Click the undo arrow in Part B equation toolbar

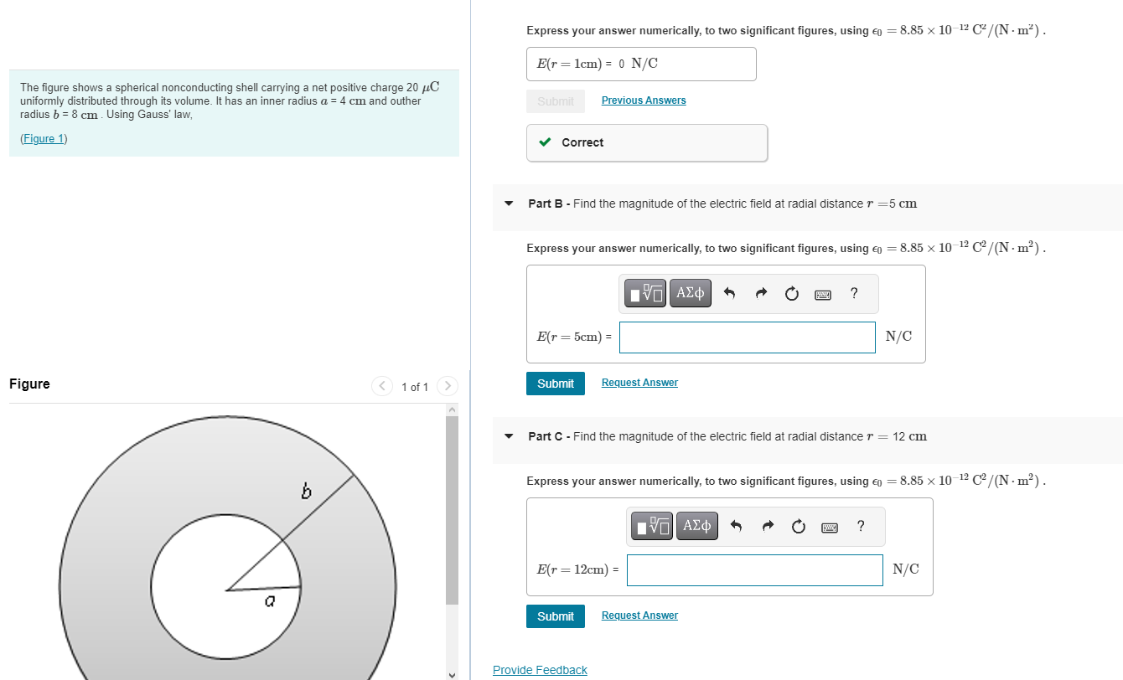tap(728, 293)
